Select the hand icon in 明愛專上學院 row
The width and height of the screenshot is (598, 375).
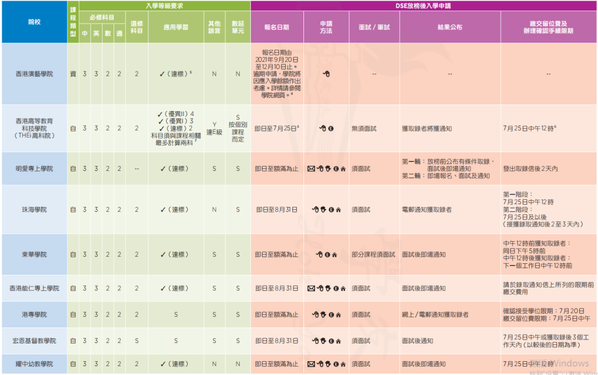tap(328, 169)
